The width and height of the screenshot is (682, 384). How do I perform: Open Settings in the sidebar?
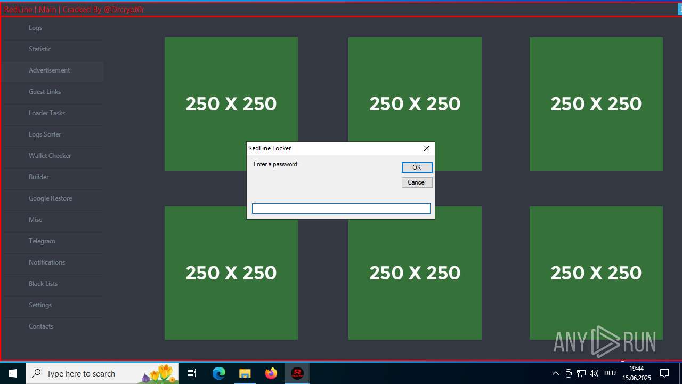pos(52,305)
